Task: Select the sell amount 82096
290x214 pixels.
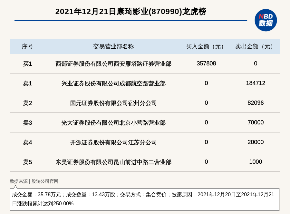Action: point(256,103)
